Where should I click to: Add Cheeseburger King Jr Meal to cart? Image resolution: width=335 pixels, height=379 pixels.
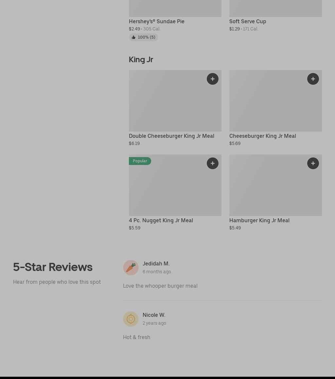[x=313, y=79]
